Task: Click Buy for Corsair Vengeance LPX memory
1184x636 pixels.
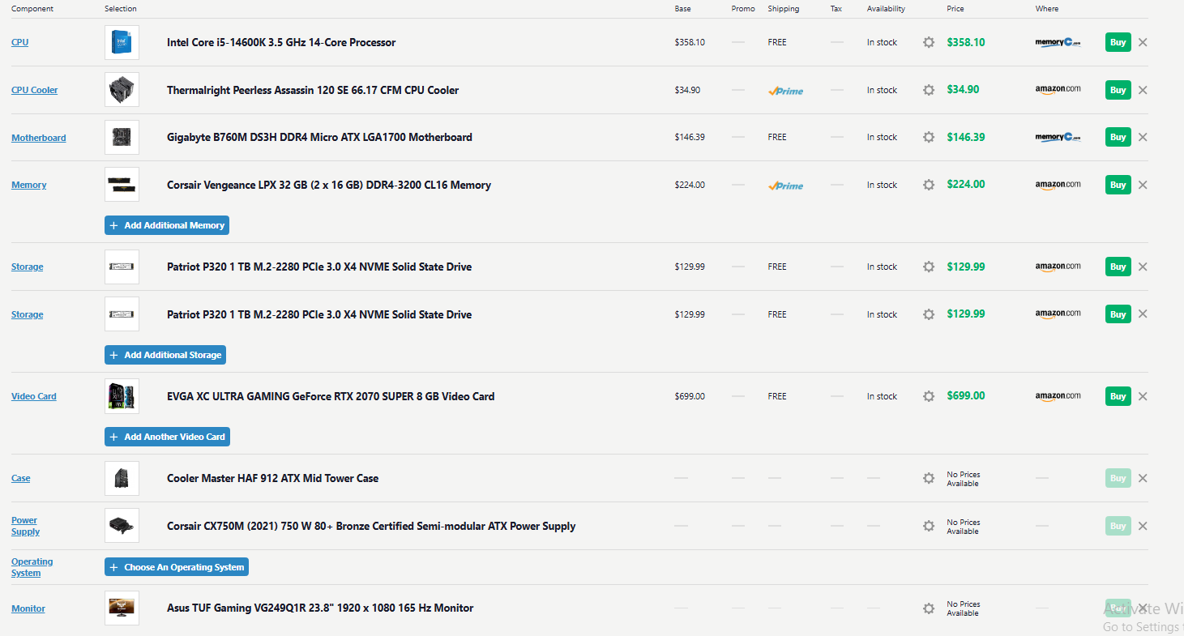Action: [x=1118, y=185]
